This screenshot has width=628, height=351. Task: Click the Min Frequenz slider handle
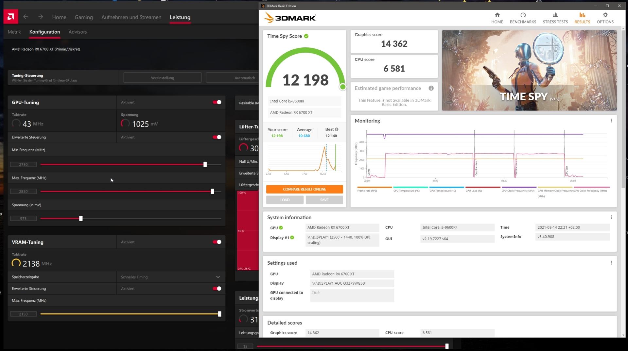click(205, 164)
